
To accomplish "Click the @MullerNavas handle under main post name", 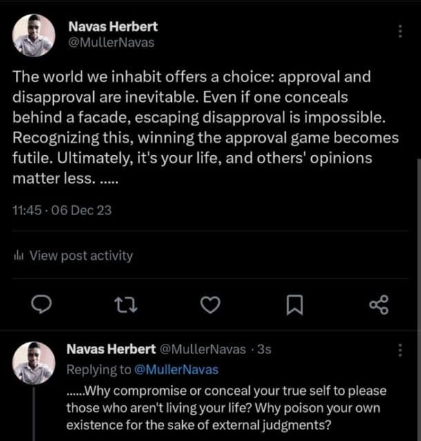I will click(111, 42).
